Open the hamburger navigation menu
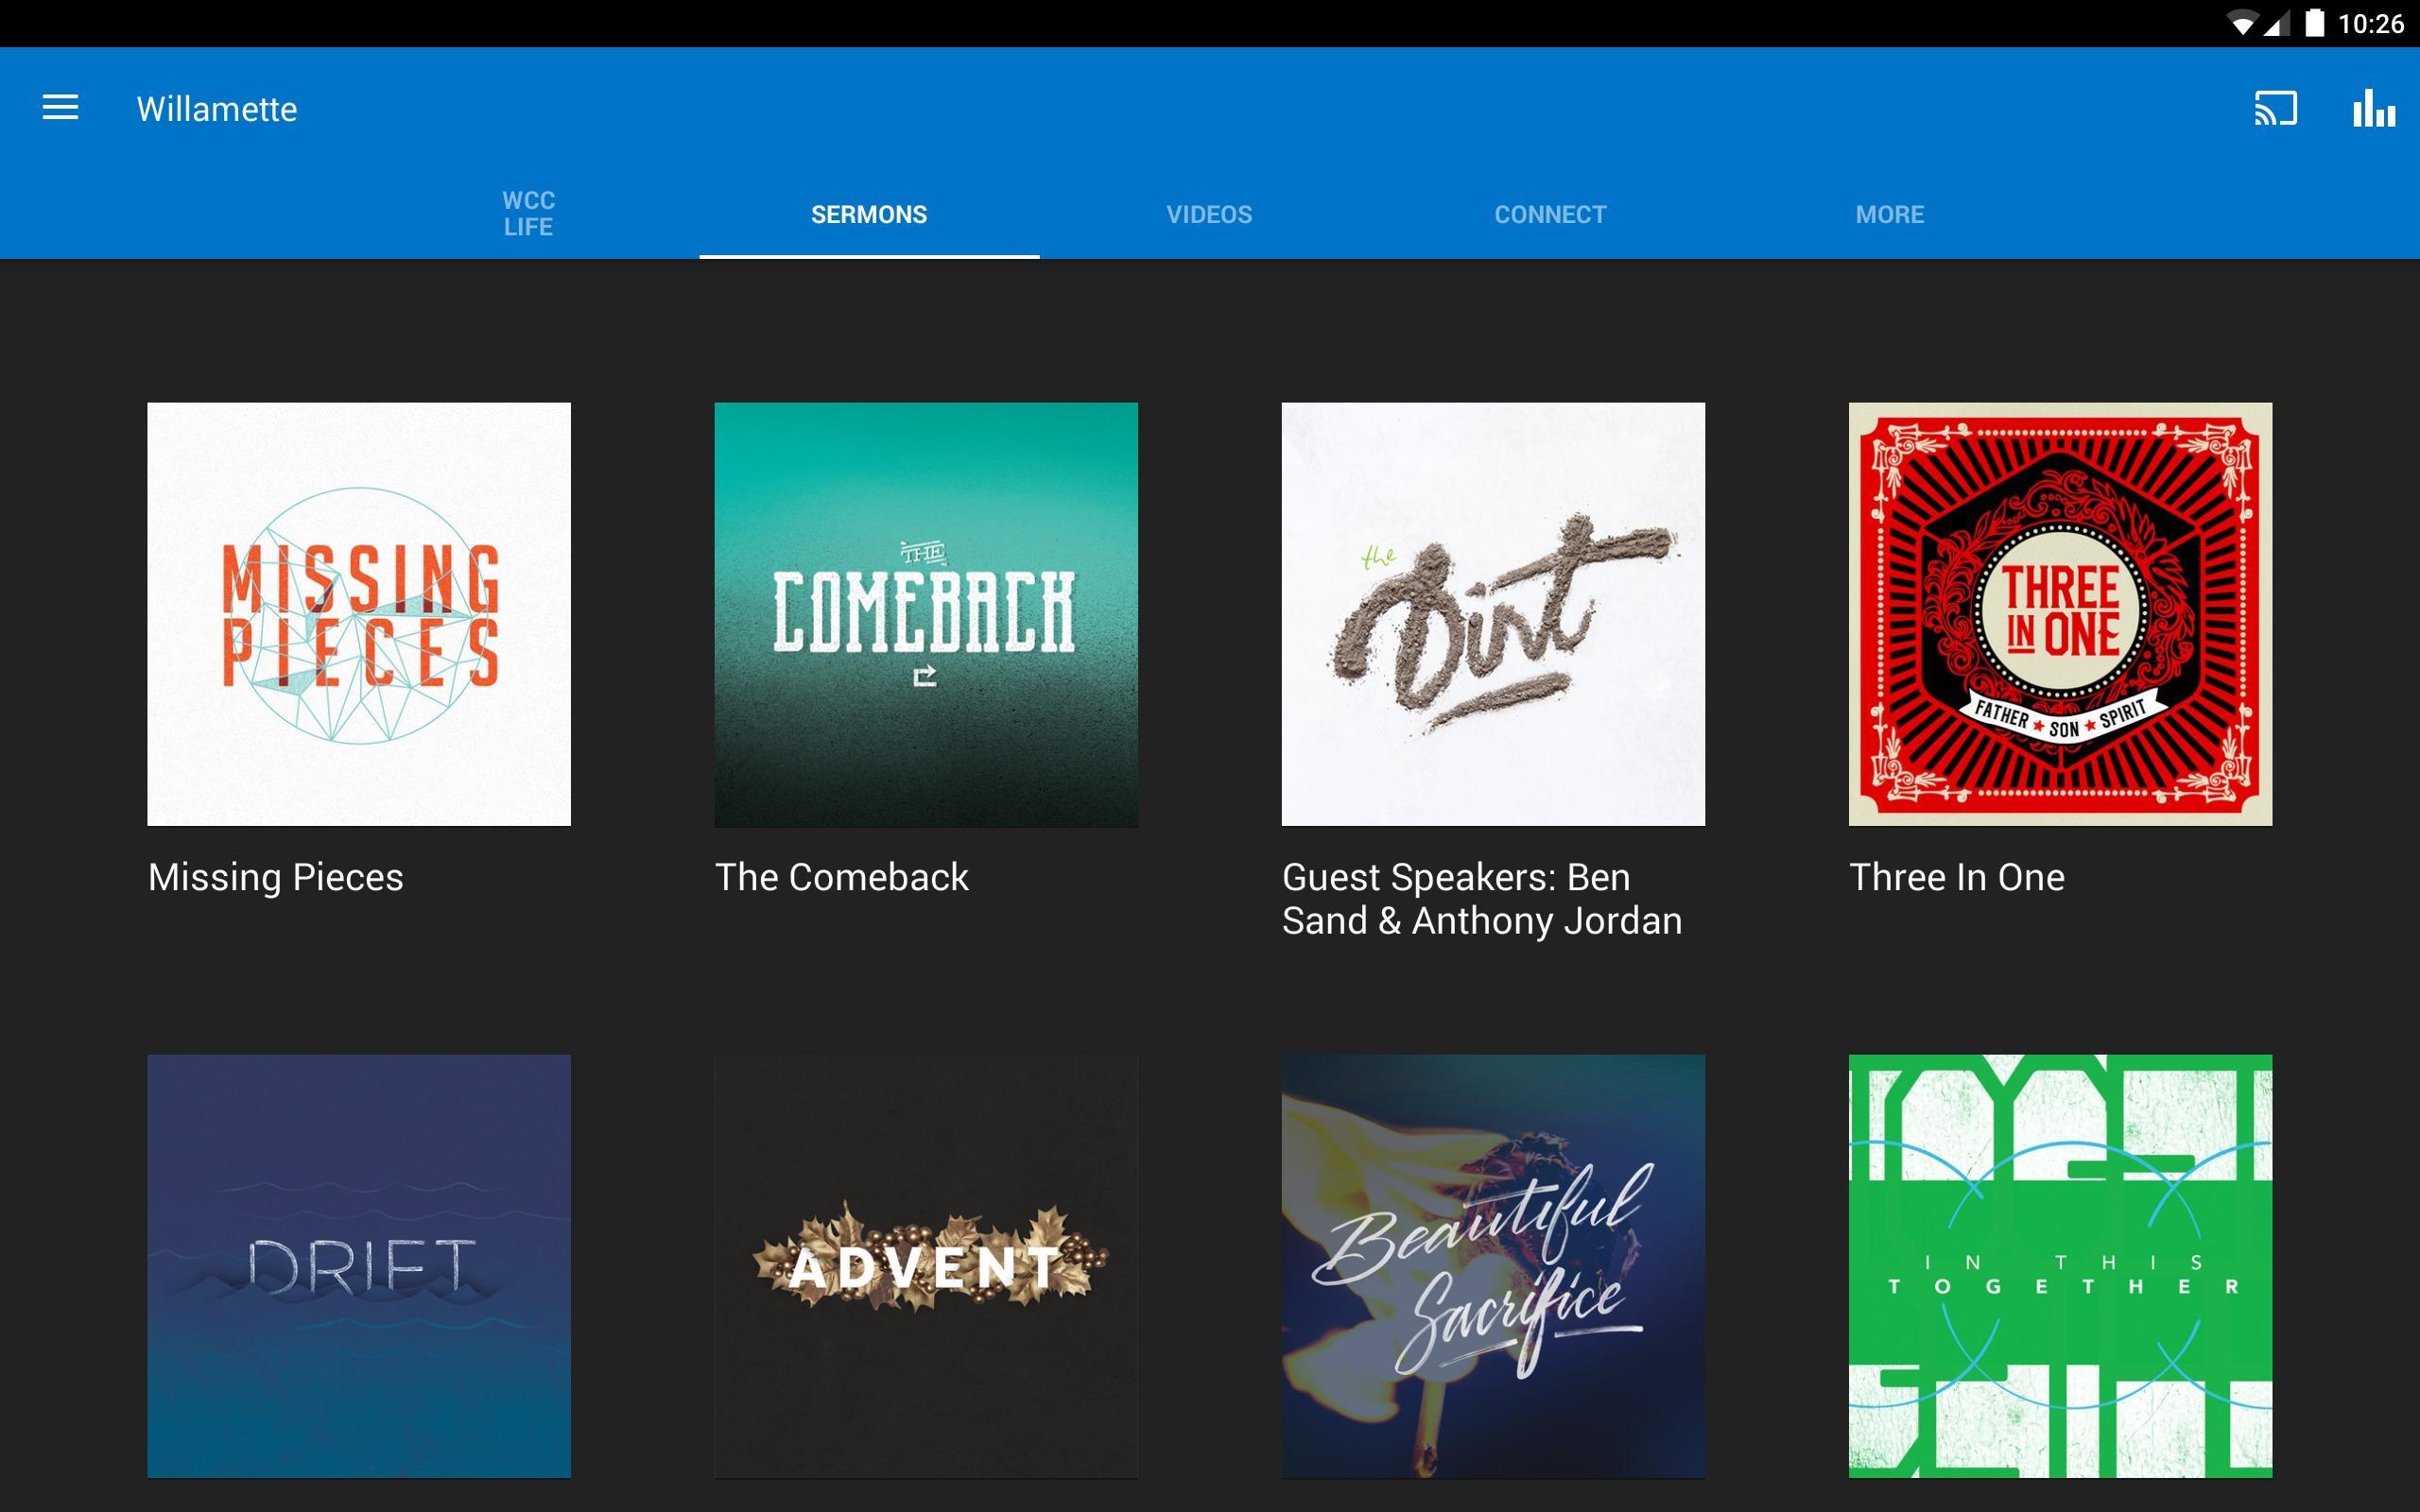This screenshot has width=2420, height=1512. 60,108
